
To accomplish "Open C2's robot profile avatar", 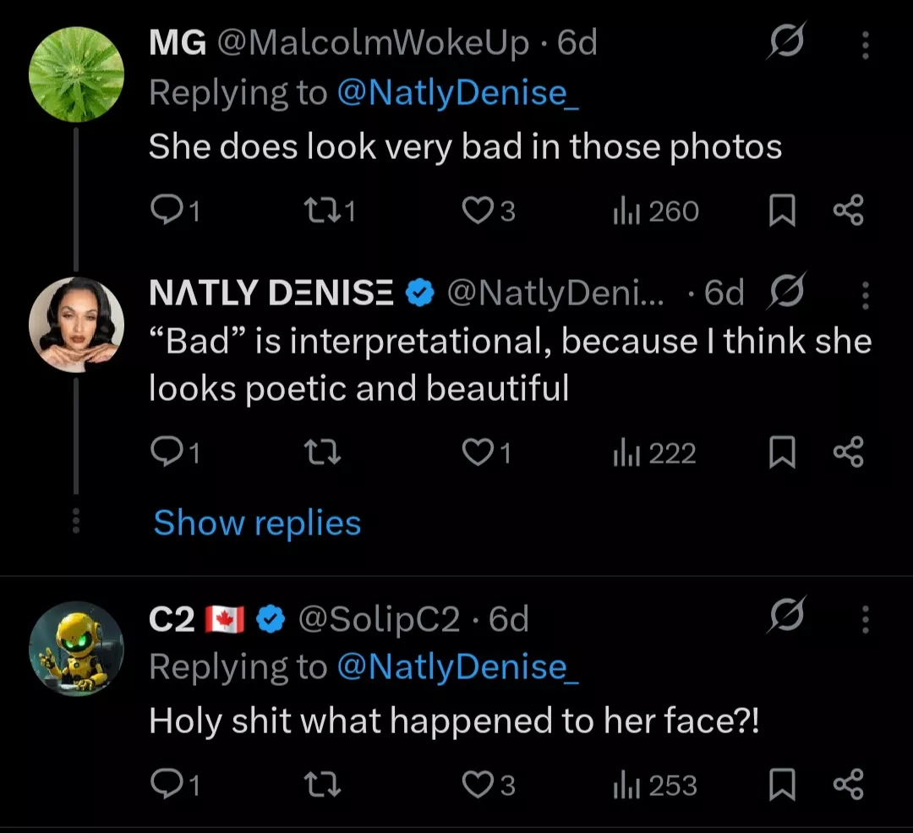I will point(76,649).
